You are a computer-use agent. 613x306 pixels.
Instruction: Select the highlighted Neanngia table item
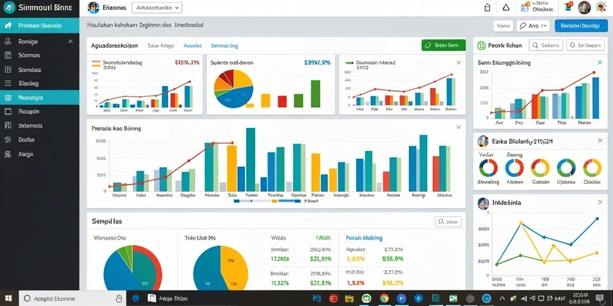tap(40, 97)
